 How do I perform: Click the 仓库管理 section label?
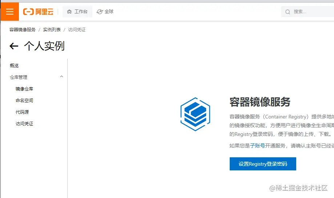click(x=19, y=77)
